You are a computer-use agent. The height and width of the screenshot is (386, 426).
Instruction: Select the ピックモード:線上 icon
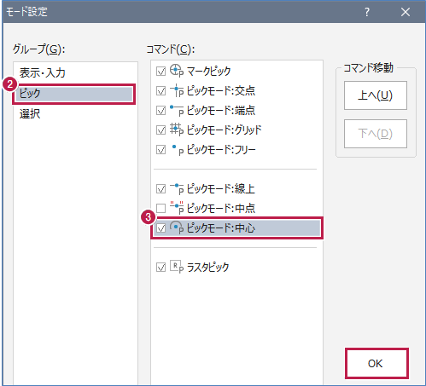click(x=177, y=188)
